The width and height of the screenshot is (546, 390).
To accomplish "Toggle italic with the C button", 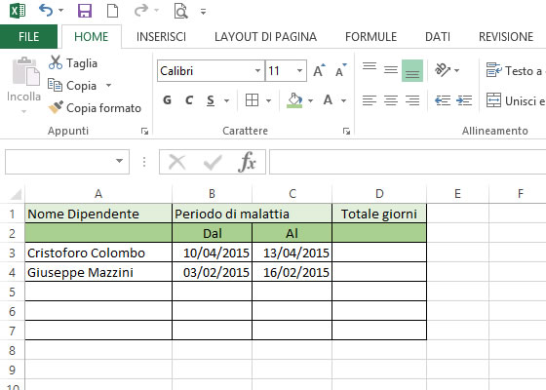I will [189, 100].
